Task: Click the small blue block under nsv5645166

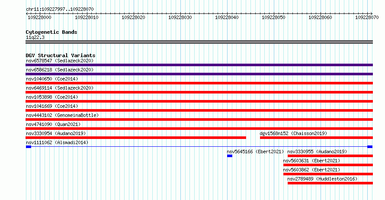Action: [230, 156]
